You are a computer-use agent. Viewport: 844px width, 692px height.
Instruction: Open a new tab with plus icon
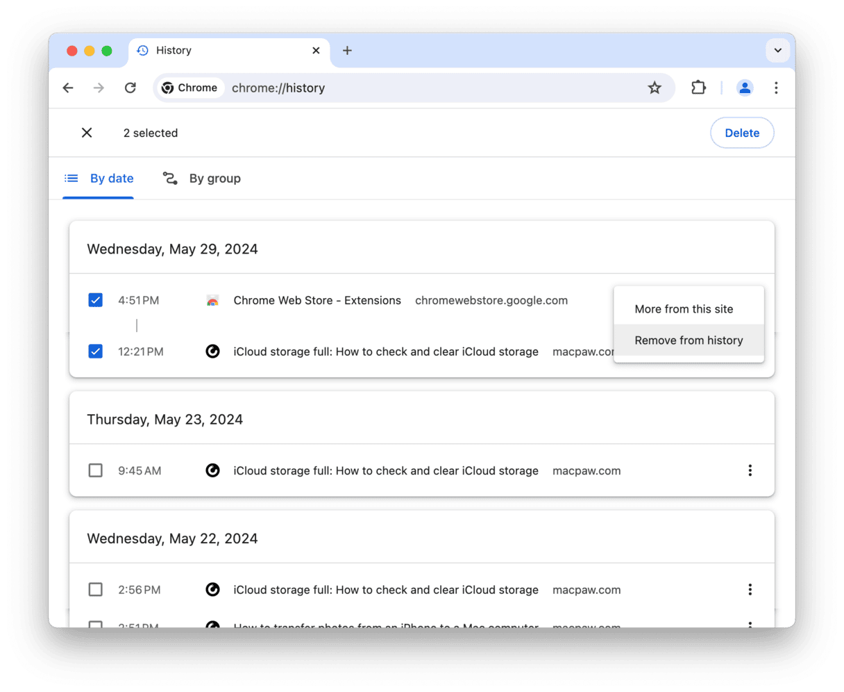pos(347,50)
